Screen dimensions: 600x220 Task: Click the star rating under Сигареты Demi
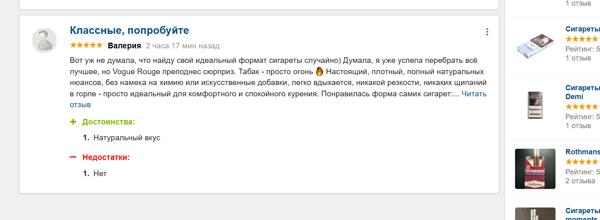coord(582,107)
